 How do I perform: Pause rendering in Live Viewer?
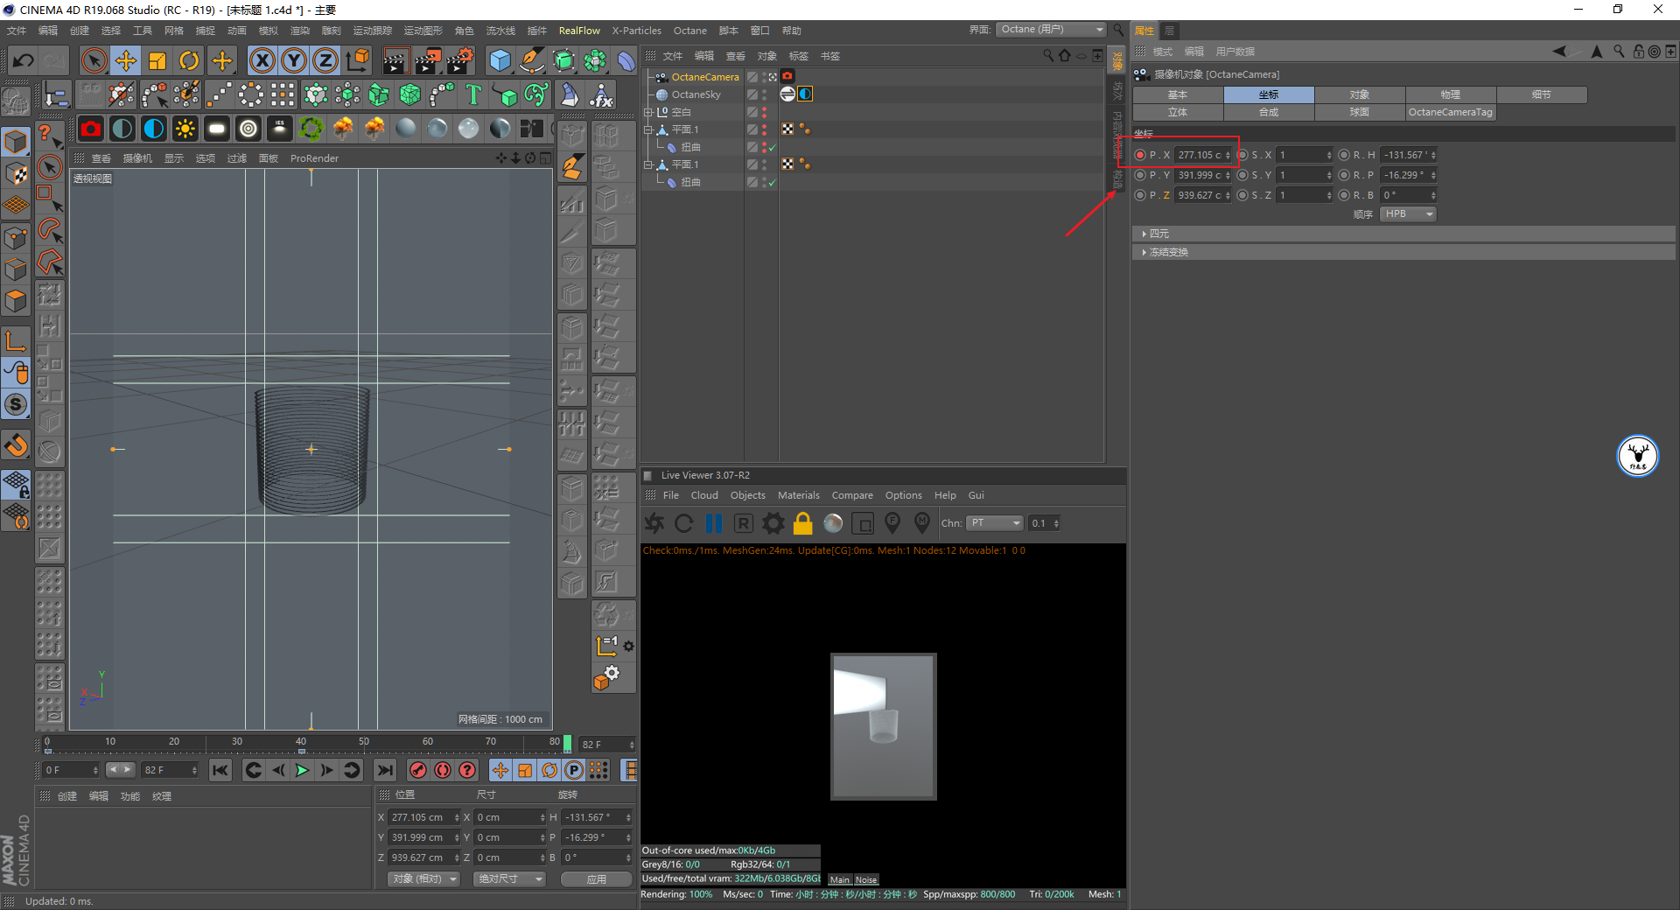coord(714,523)
